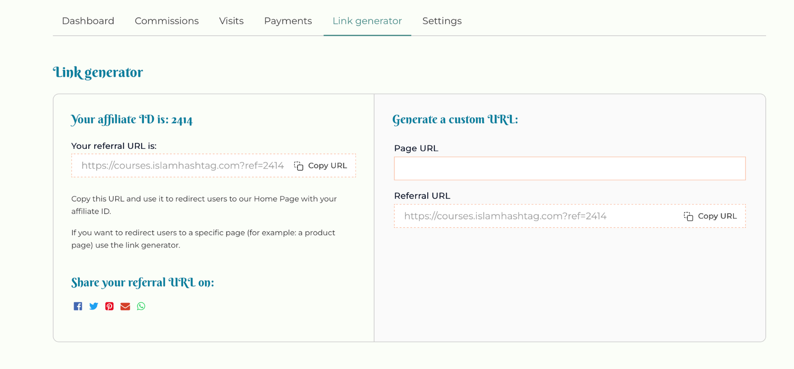Click the copy icon in custom Referral URL box
Screen dimensions: 794x369
688,216
